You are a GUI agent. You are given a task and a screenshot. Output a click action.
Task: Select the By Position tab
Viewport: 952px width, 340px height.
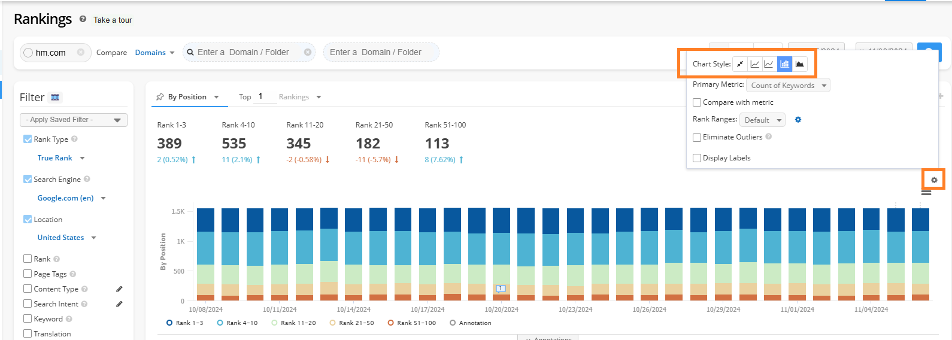(x=187, y=97)
